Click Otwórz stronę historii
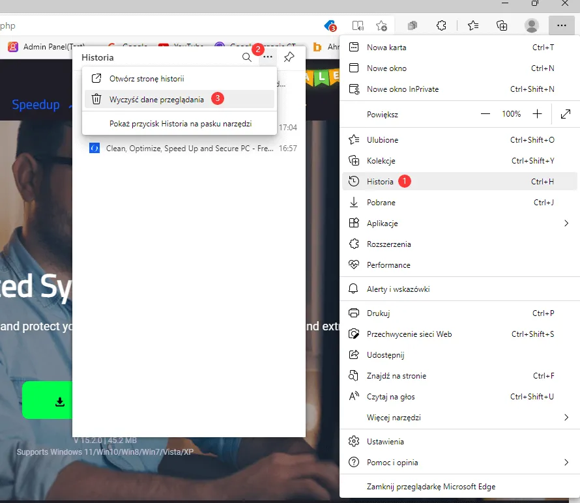This screenshot has height=503, width=580. (x=147, y=79)
